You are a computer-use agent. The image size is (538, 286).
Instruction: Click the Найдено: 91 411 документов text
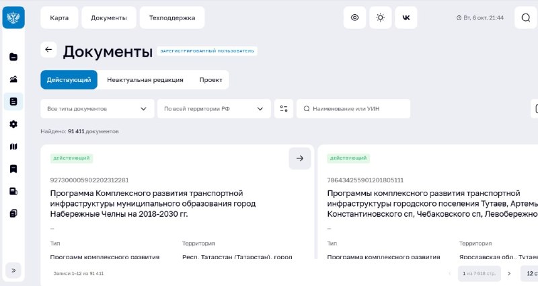[79, 131]
